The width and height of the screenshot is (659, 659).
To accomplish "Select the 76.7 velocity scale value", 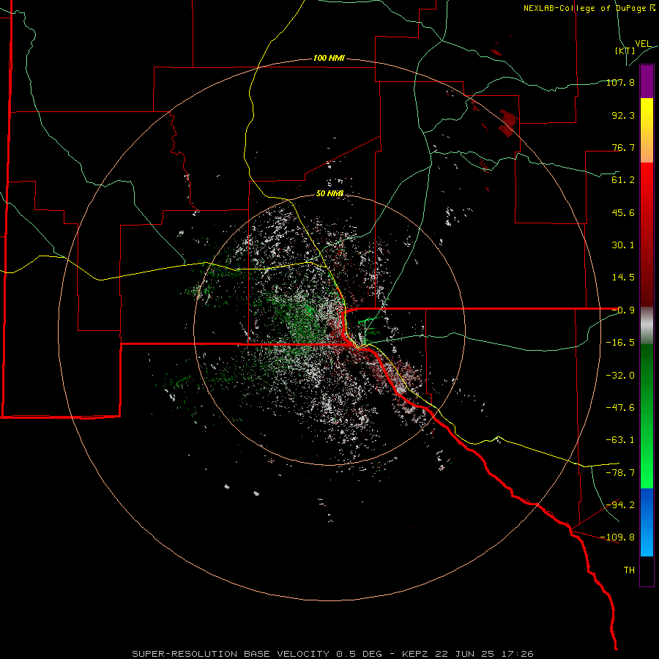I will (x=623, y=147).
